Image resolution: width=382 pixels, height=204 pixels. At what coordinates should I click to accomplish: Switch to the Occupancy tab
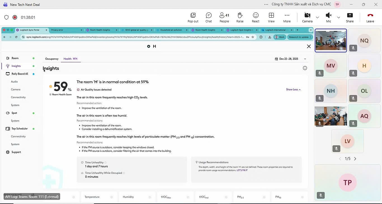point(52,59)
